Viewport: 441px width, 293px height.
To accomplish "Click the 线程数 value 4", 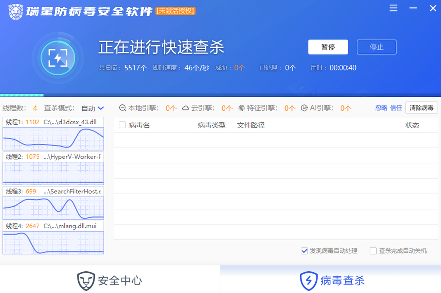I will coord(35,108).
